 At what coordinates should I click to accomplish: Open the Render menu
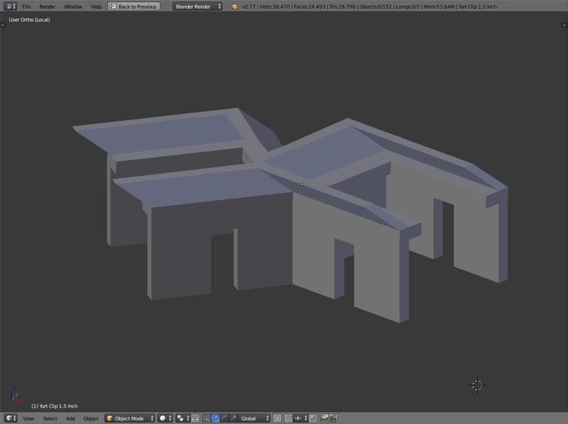tap(48, 6)
